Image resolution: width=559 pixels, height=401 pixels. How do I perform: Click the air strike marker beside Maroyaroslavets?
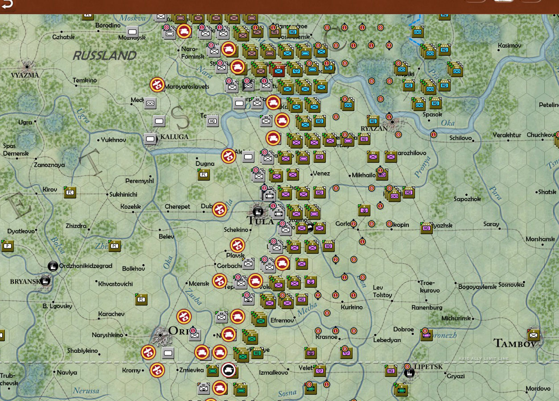[157, 84]
